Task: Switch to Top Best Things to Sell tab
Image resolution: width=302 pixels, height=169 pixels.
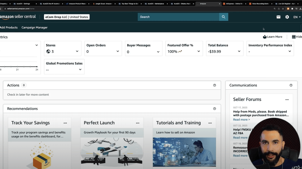Action: 130,4
